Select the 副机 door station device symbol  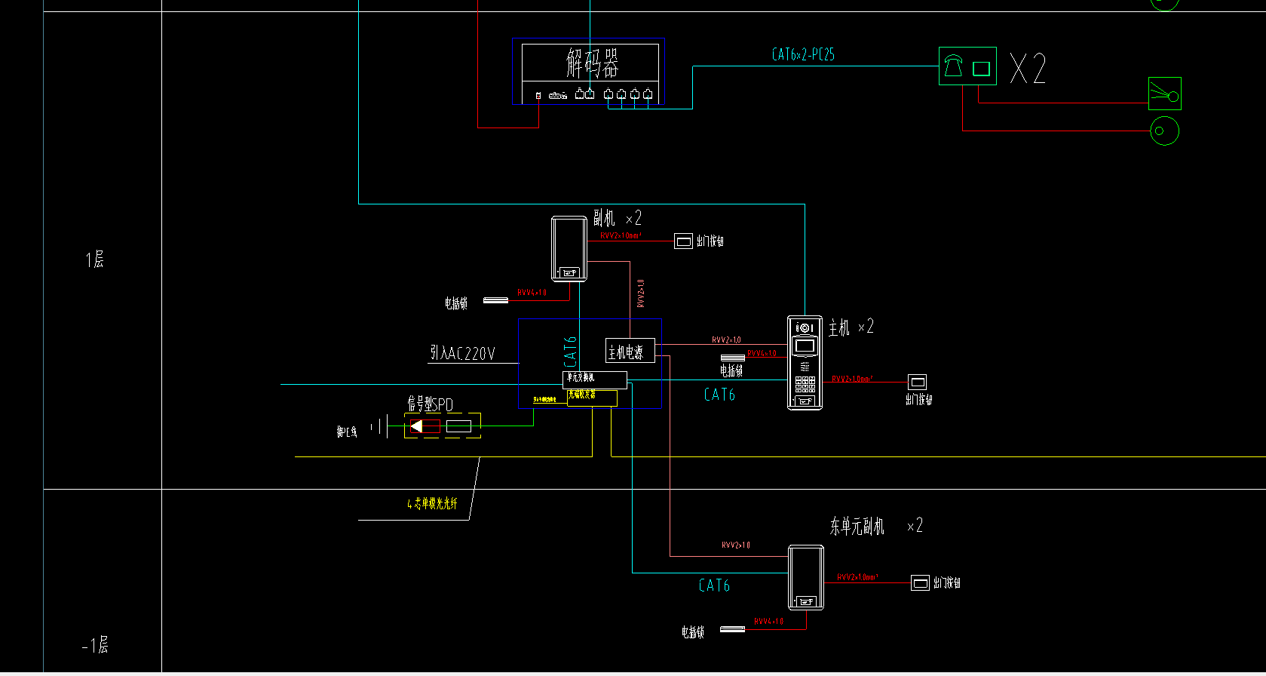(x=569, y=249)
